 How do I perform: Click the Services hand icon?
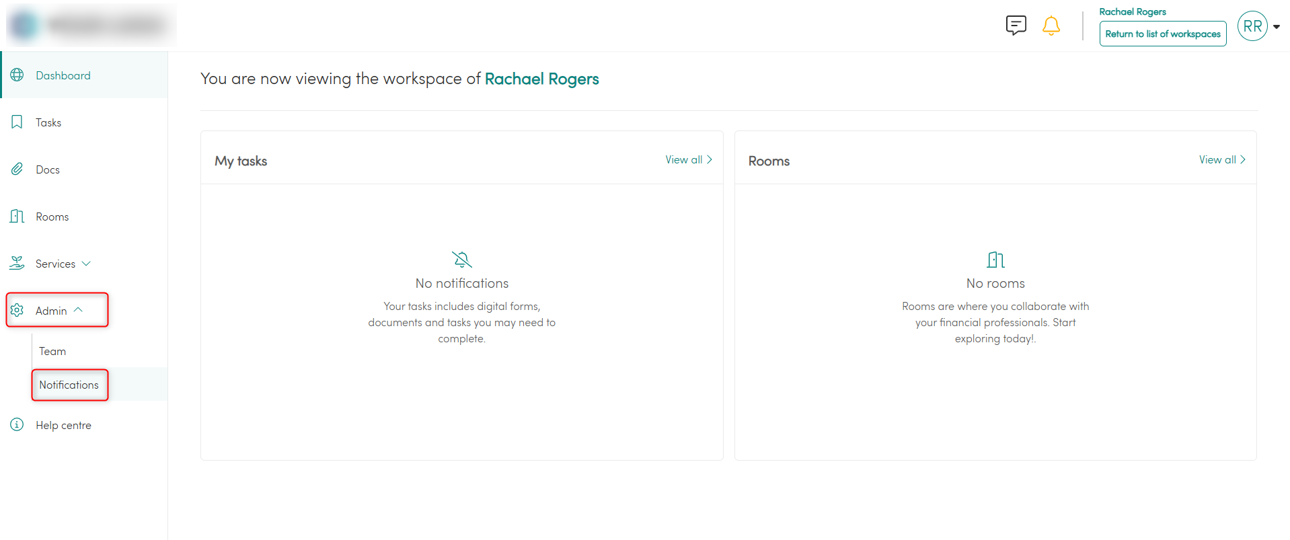coord(17,264)
